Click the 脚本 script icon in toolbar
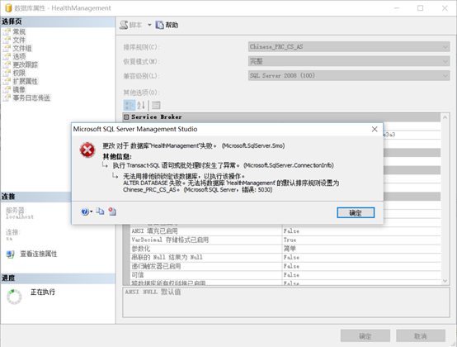Screen dimensions: 457x347 click(x=124, y=25)
